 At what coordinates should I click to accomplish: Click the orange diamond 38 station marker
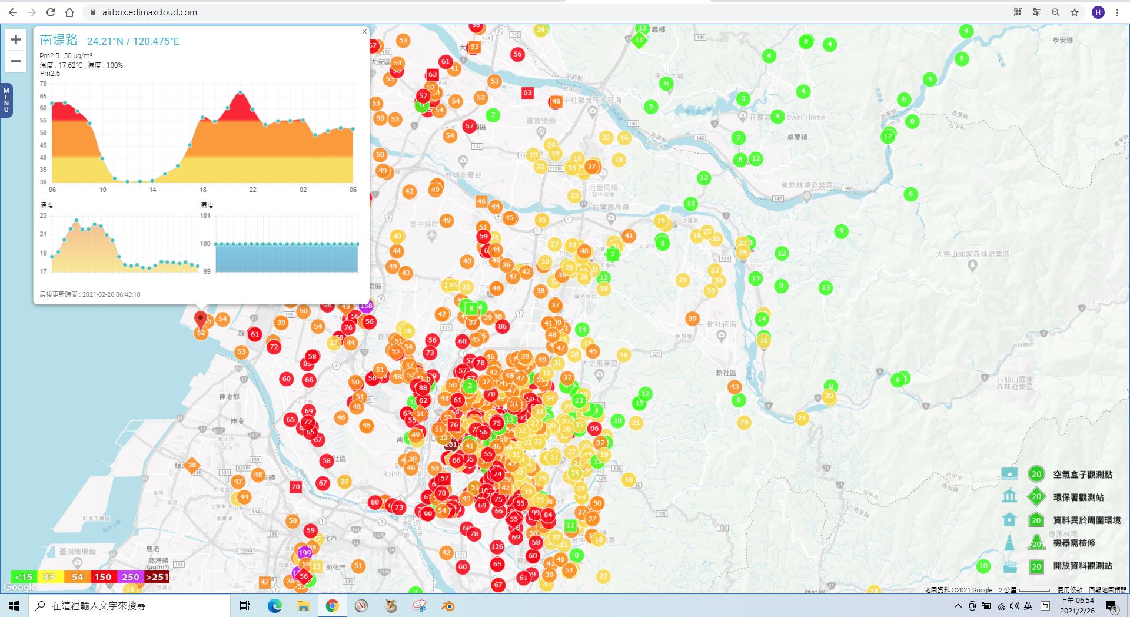[x=192, y=465]
